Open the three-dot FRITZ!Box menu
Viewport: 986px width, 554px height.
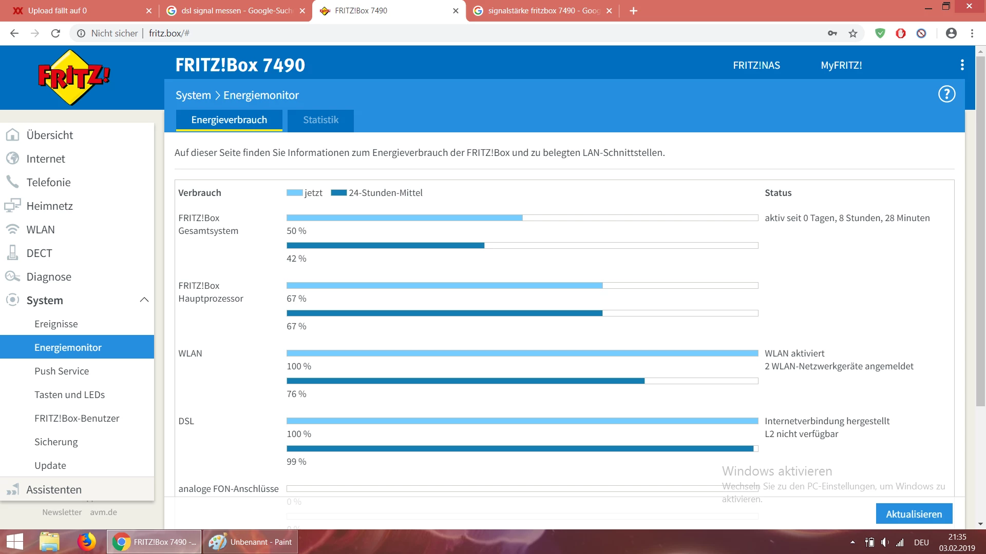[x=962, y=65]
